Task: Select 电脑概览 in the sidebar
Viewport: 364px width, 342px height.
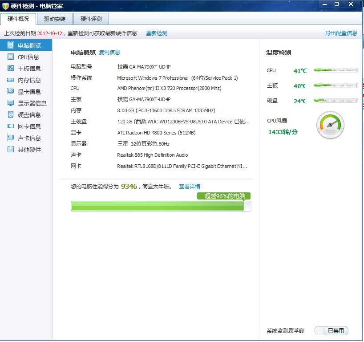Action: coord(26,45)
